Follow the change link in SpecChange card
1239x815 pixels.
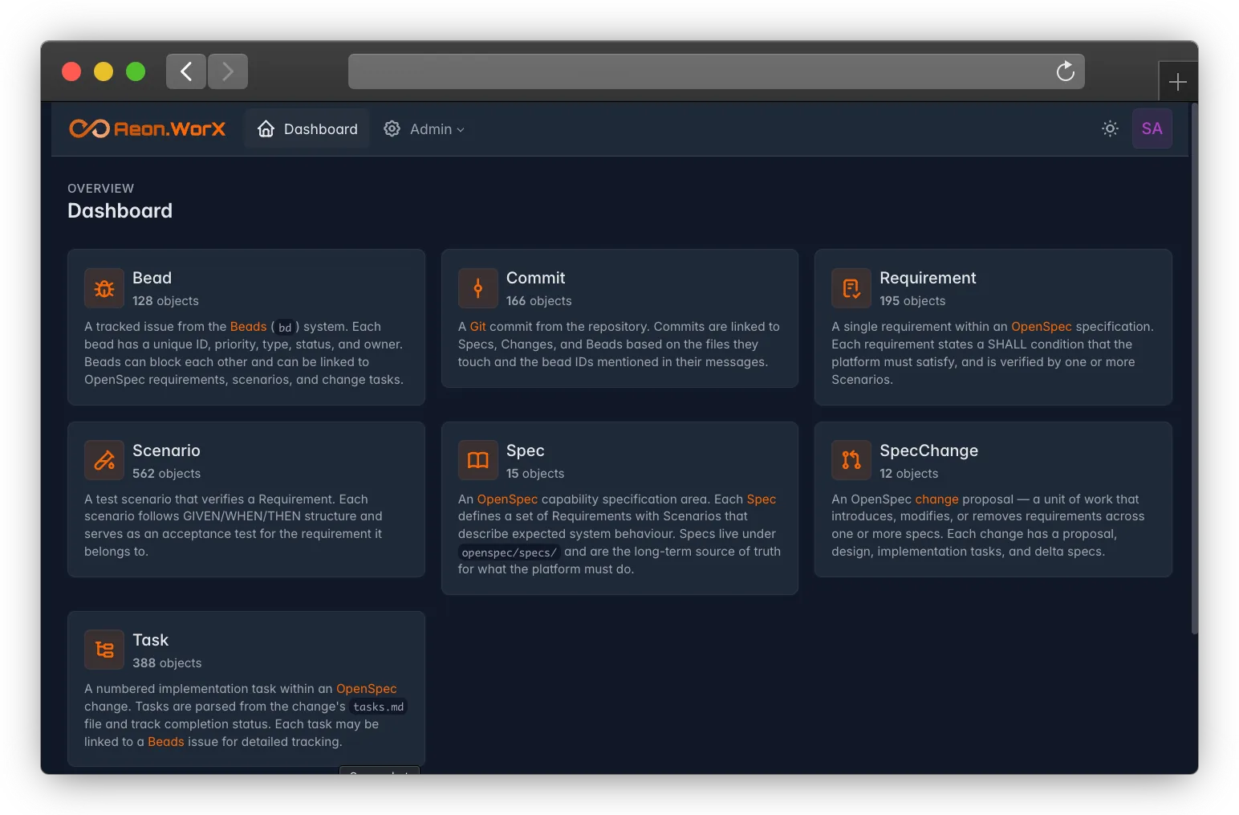[936, 499]
